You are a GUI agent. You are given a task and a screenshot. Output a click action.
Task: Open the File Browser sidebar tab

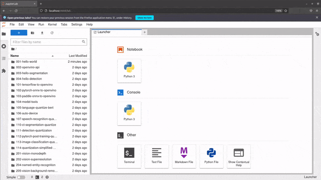[x=4, y=34]
